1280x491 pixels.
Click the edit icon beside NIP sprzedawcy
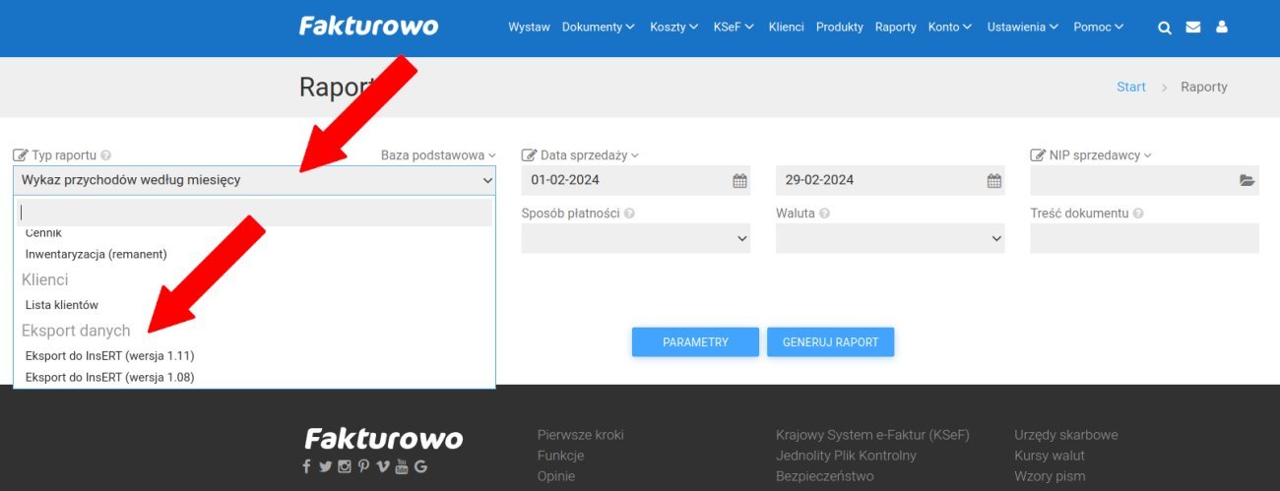tap(1038, 155)
